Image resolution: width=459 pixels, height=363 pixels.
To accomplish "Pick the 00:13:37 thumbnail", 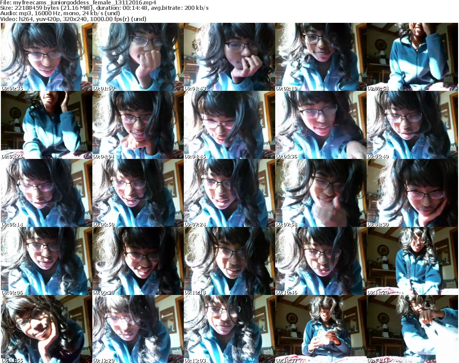I will coord(320,329).
